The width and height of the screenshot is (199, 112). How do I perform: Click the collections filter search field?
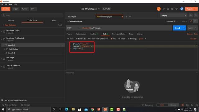pyautogui.click(x=32, y=15)
